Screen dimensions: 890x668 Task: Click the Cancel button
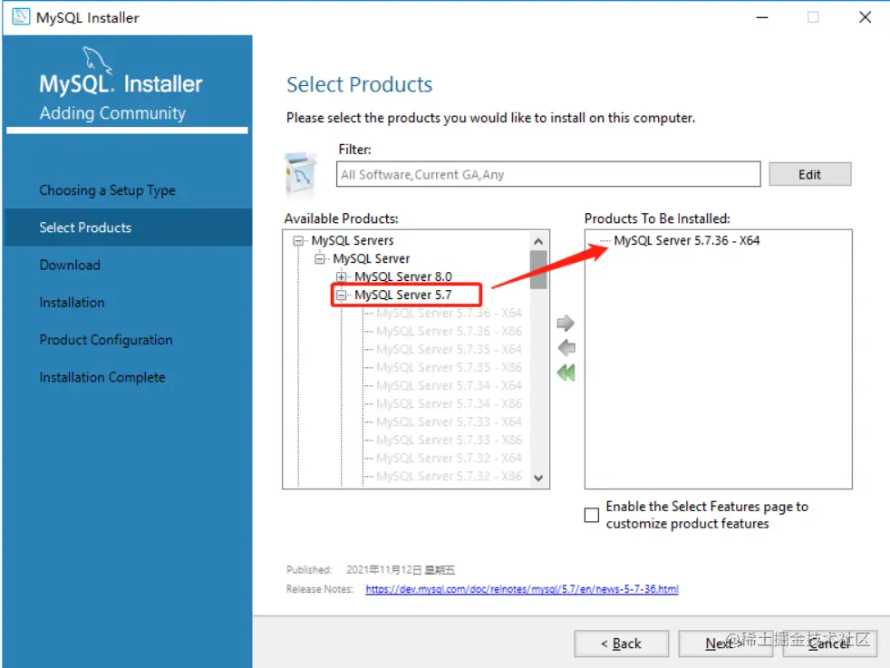829,644
